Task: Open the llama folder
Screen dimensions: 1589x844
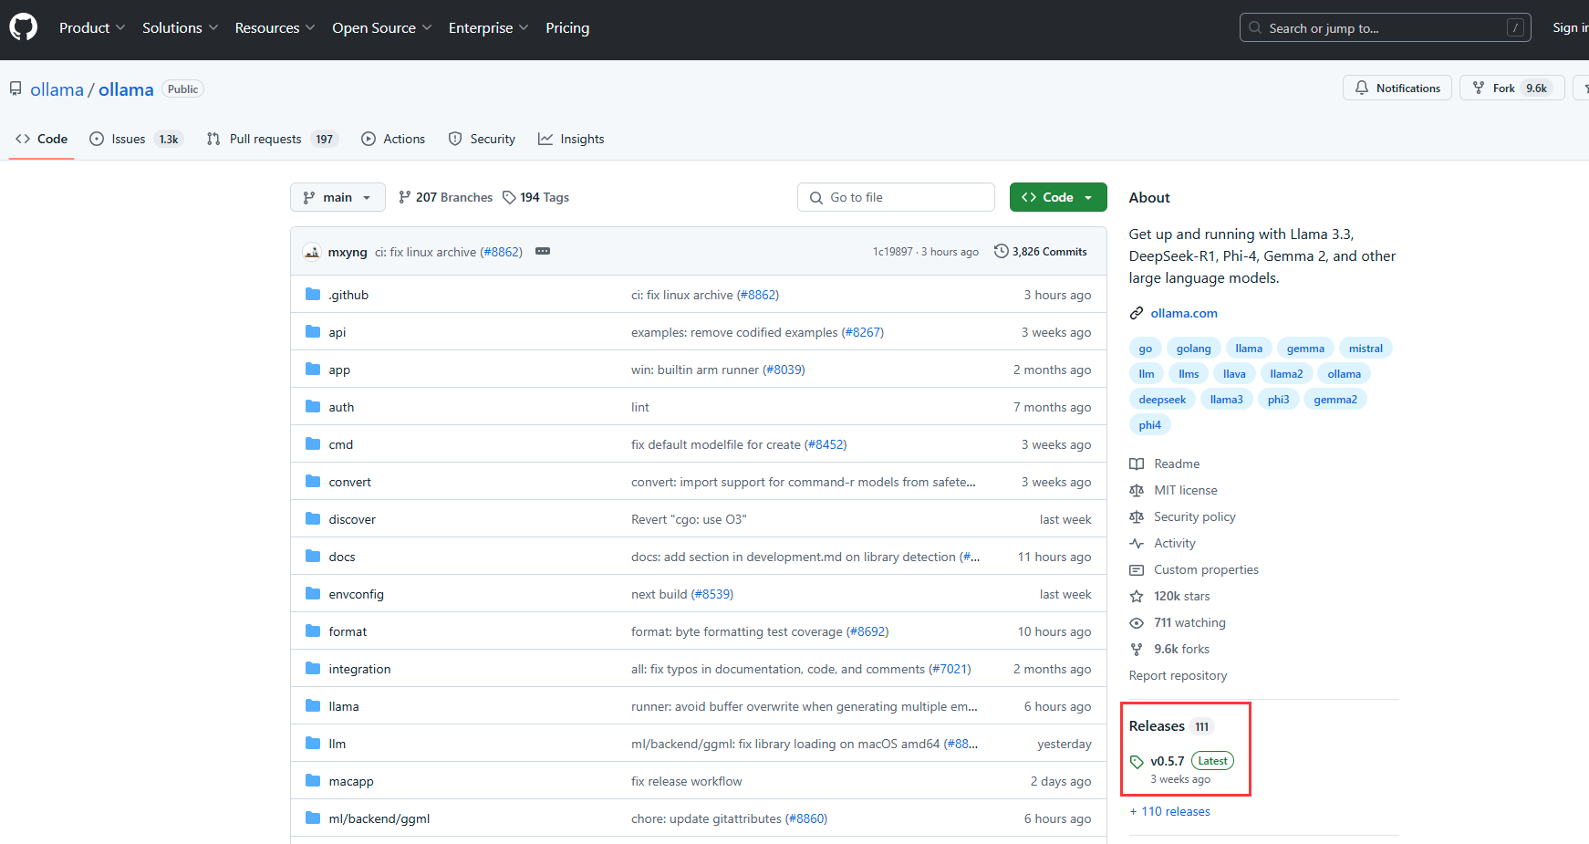Action: tap(344, 706)
